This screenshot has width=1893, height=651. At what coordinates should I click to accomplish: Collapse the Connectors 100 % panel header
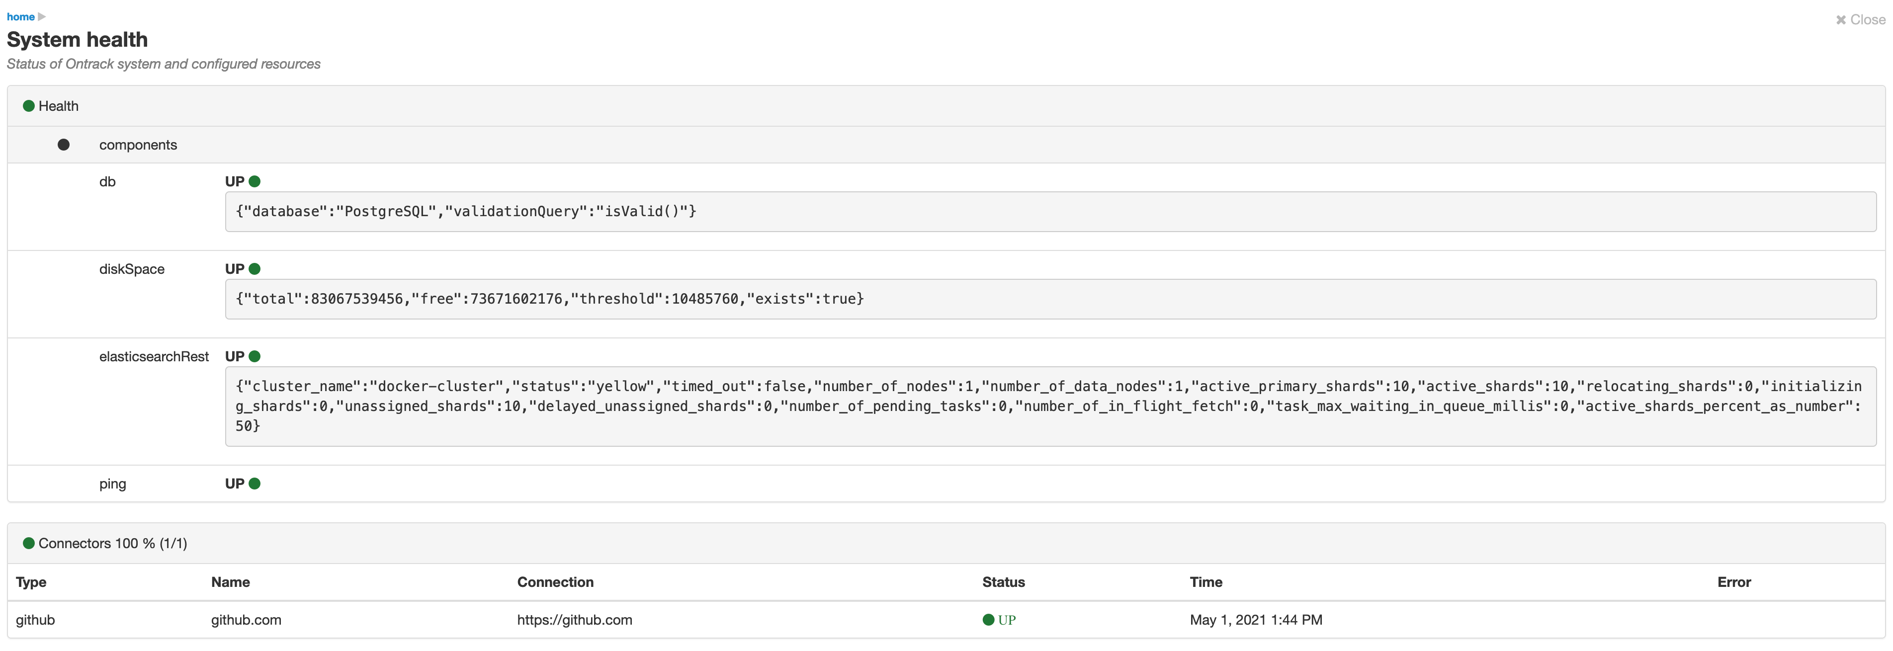[946, 543]
